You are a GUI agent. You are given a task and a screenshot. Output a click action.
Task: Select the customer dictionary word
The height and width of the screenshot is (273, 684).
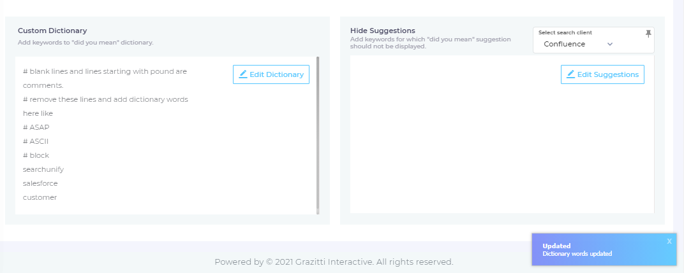point(40,197)
